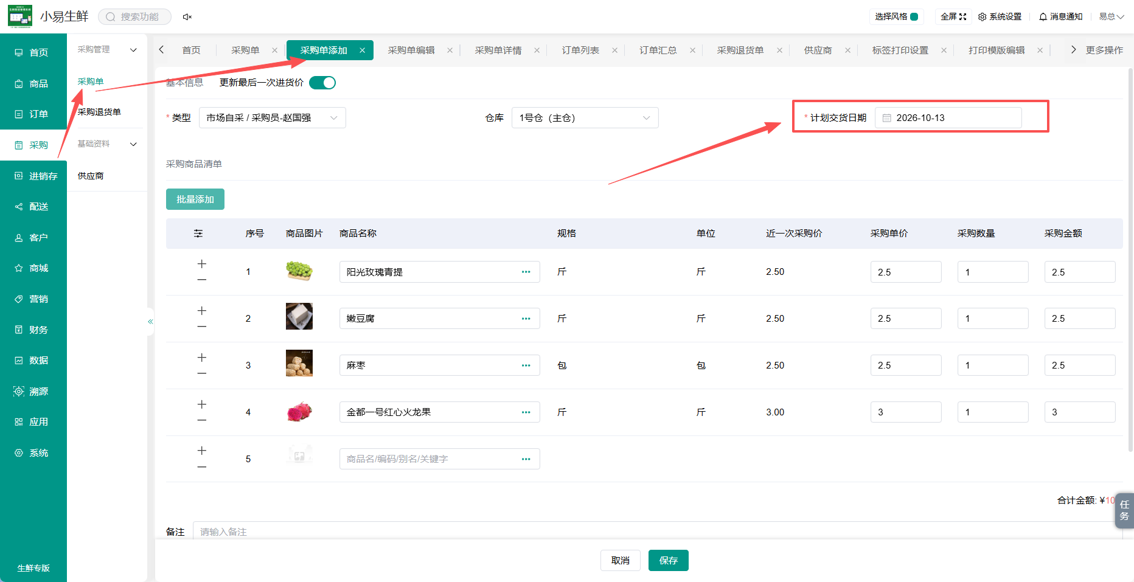Open product picker dots for 金都一号红心火龙果

click(x=526, y=412)
